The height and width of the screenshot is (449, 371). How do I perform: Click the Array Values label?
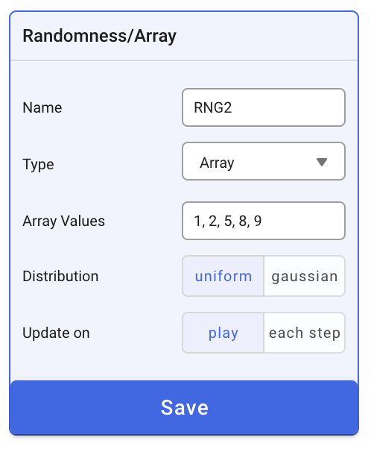(64, 221)
